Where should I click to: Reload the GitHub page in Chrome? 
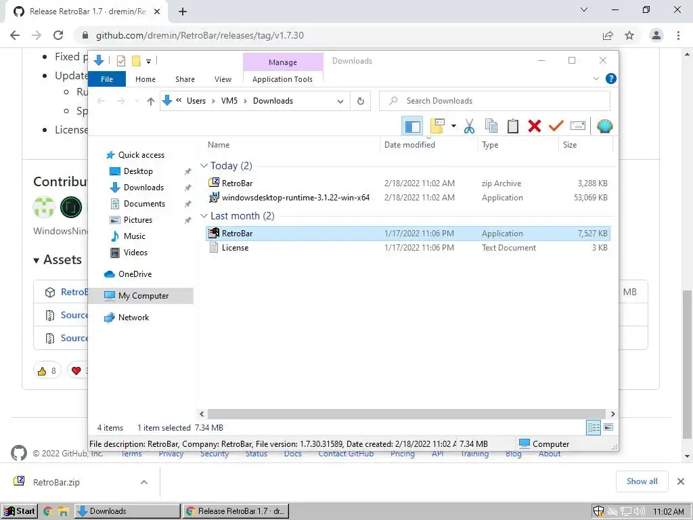[x=58, y=35]
